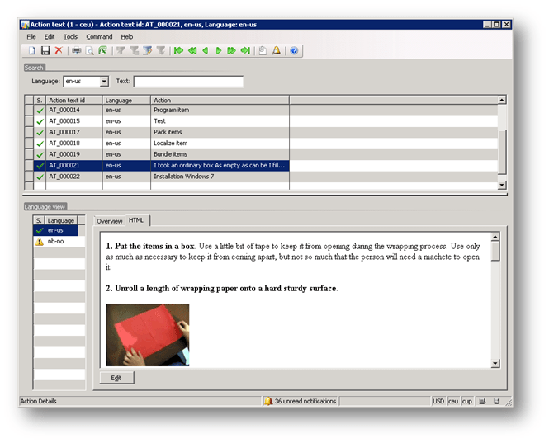Open the Tools menu
Screen dimensions: 549x443
pyautogui.click(x=71, y=37)
